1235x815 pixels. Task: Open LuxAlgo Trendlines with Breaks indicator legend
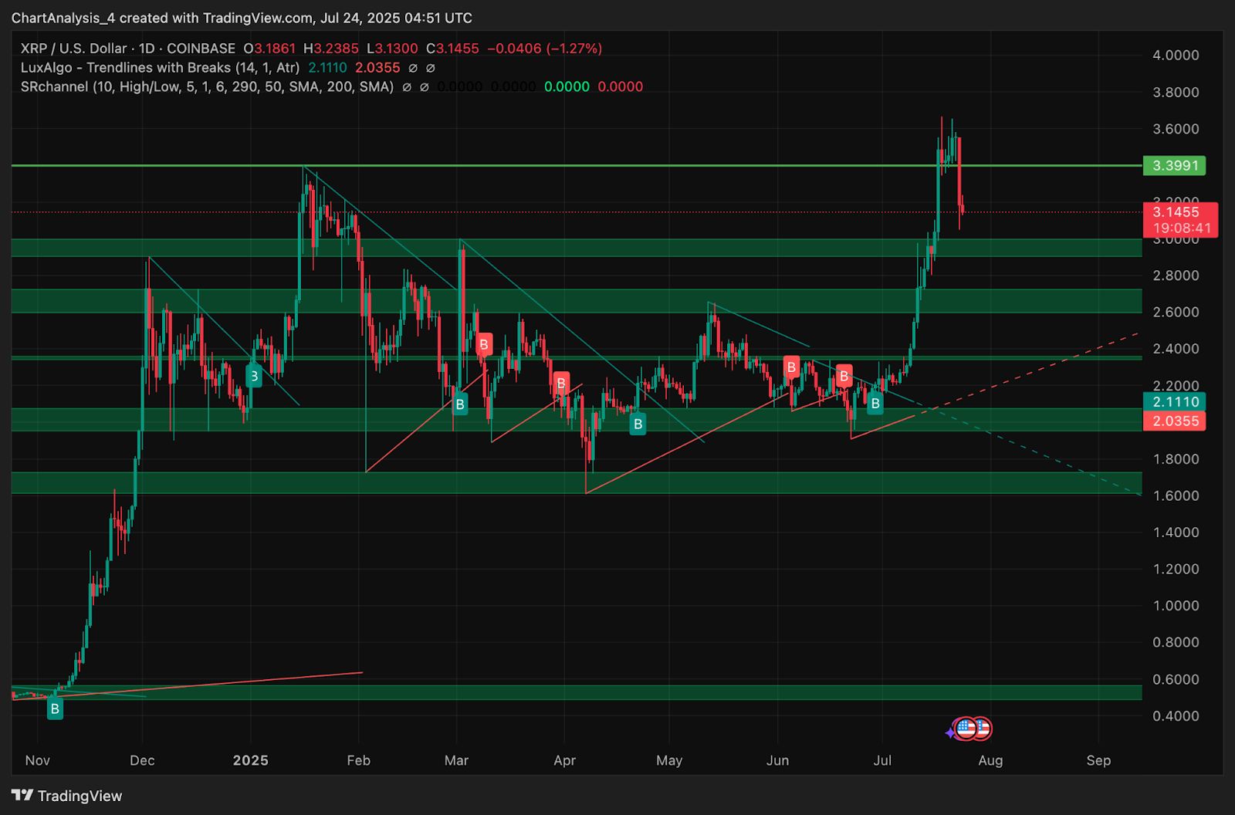coord(160,68)
